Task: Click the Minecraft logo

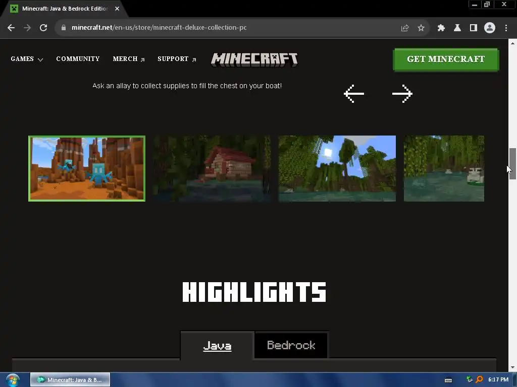Action: point(254,60)
